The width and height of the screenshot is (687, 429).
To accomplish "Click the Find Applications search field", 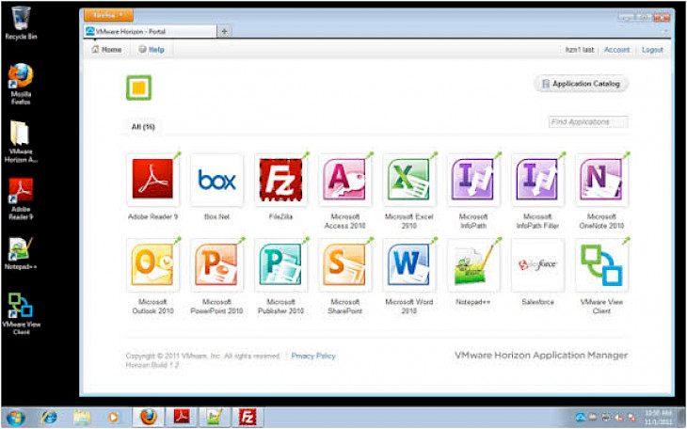I will (x=588, y=121).
